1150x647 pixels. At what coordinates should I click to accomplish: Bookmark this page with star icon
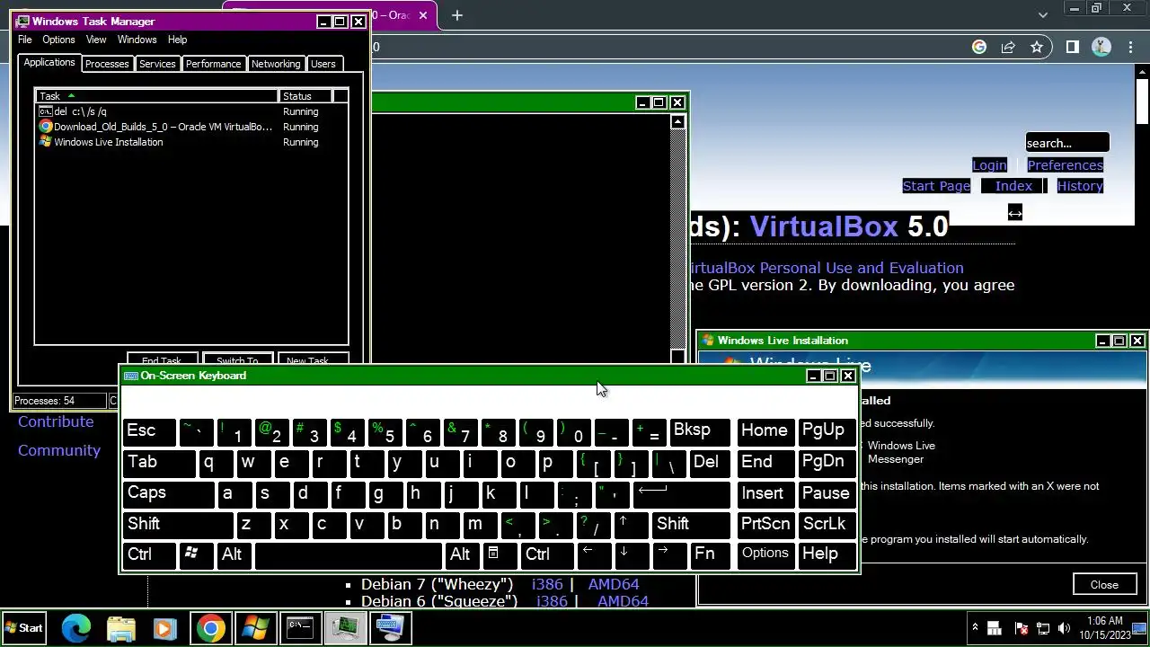tap(1037, 47)
